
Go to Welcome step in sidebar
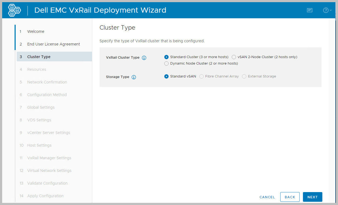36,31
